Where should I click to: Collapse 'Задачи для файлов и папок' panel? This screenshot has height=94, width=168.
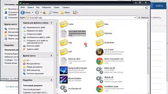51,23
